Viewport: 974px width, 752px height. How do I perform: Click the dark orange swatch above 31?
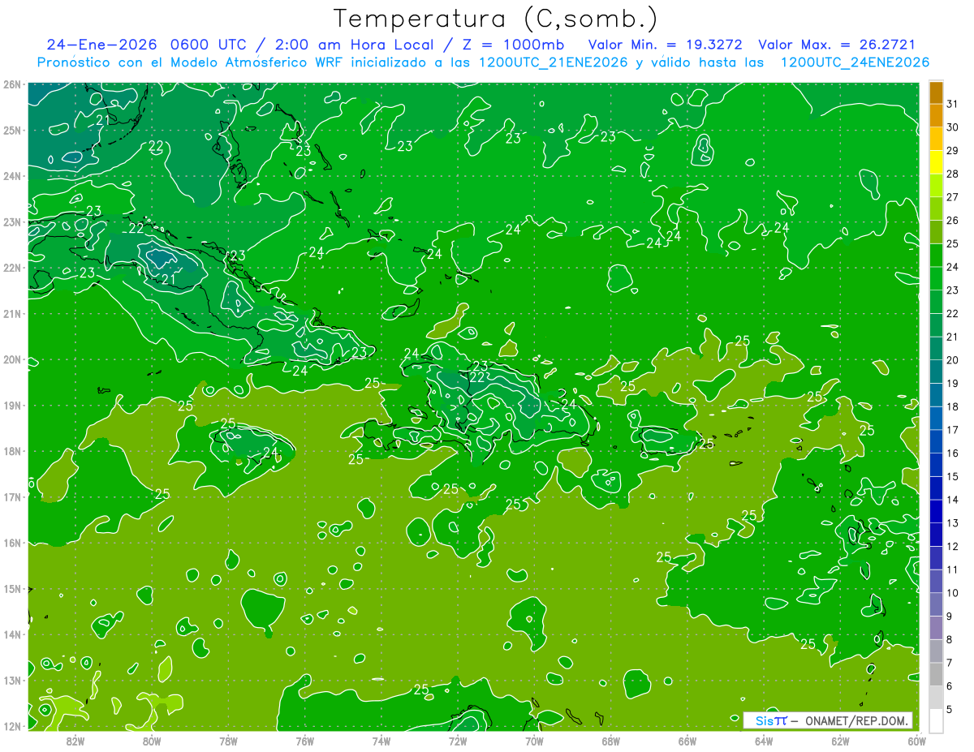click(936, 92)
